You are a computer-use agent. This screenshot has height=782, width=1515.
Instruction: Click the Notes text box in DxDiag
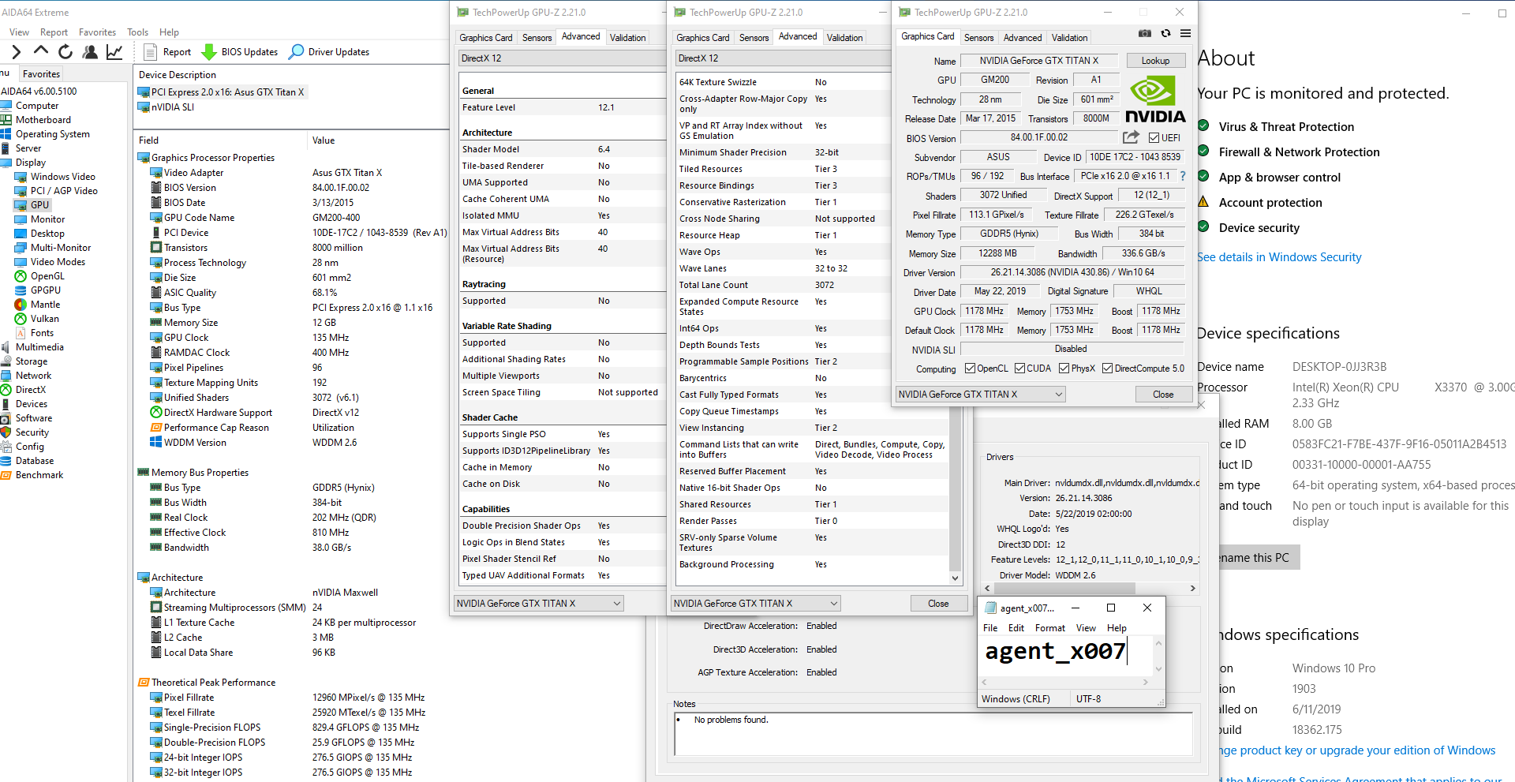click(x=933, y=734)
